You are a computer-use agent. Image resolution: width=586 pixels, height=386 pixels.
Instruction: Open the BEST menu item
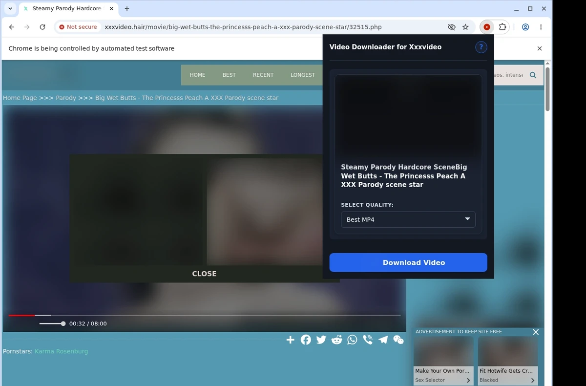pyautogui.click(x=229, y=75)
